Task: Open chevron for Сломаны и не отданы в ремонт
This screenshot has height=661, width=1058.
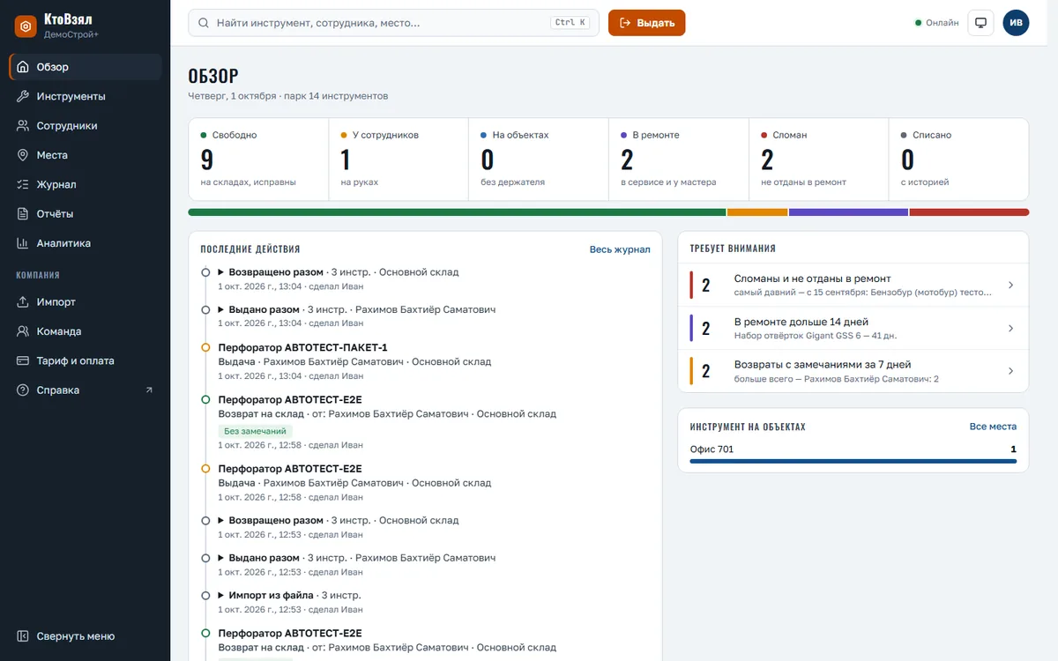Action: tap(1010, 285)
